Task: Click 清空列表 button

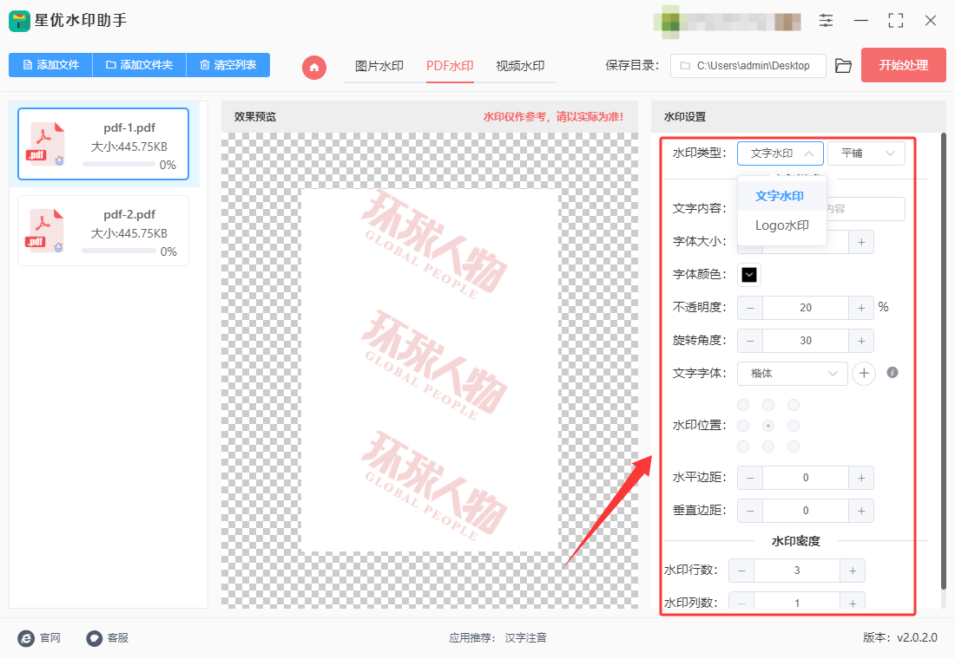Action: click(227, 65)
